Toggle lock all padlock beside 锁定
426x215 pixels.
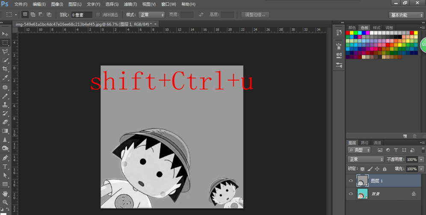click(x=385, y=169)
